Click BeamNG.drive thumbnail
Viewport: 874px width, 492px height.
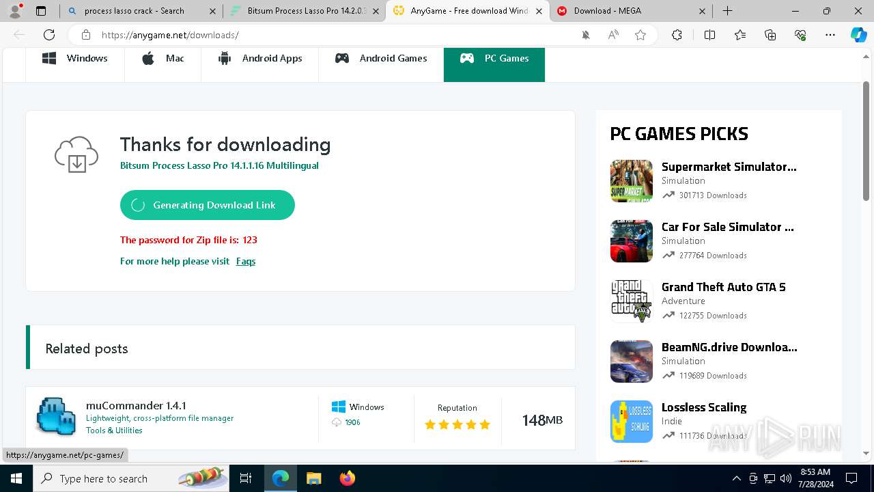pos(632,361)
